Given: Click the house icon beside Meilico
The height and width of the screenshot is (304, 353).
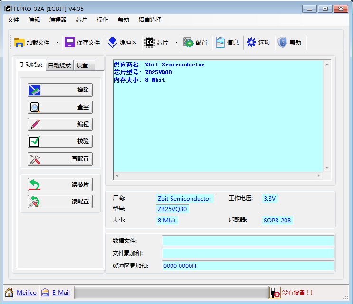Looking at the screenshot, I should 9,292.
